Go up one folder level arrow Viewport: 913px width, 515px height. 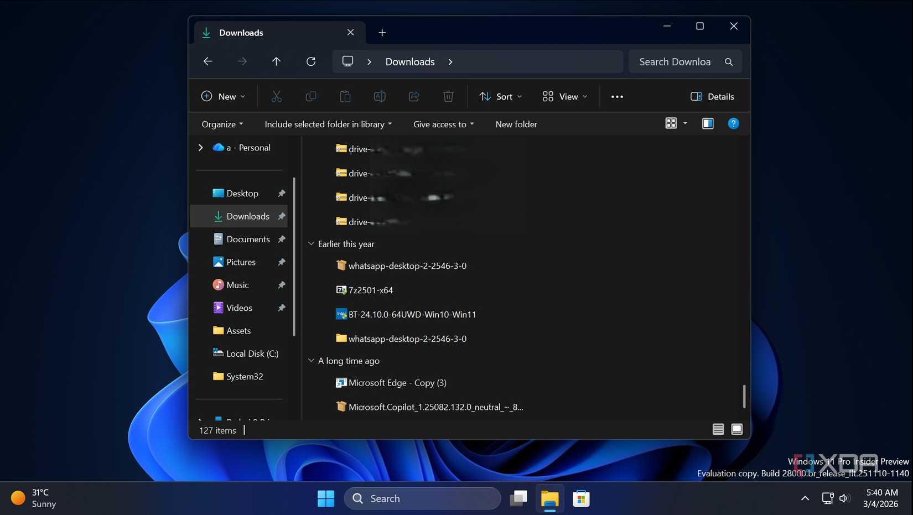pyautogui.click(x=276, y=61)
